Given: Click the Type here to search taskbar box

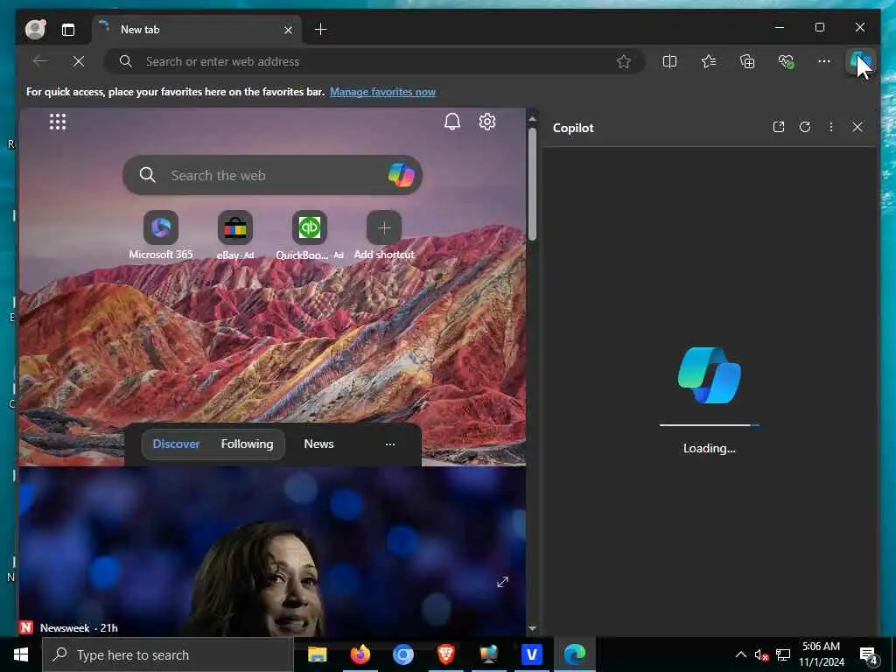Looking at the screenshot, I should click(x=168, y=654).
